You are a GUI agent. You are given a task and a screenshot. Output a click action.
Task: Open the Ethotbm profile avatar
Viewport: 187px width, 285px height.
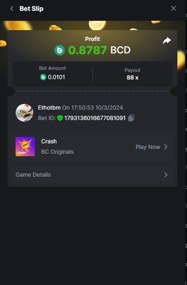pos(24,113)
